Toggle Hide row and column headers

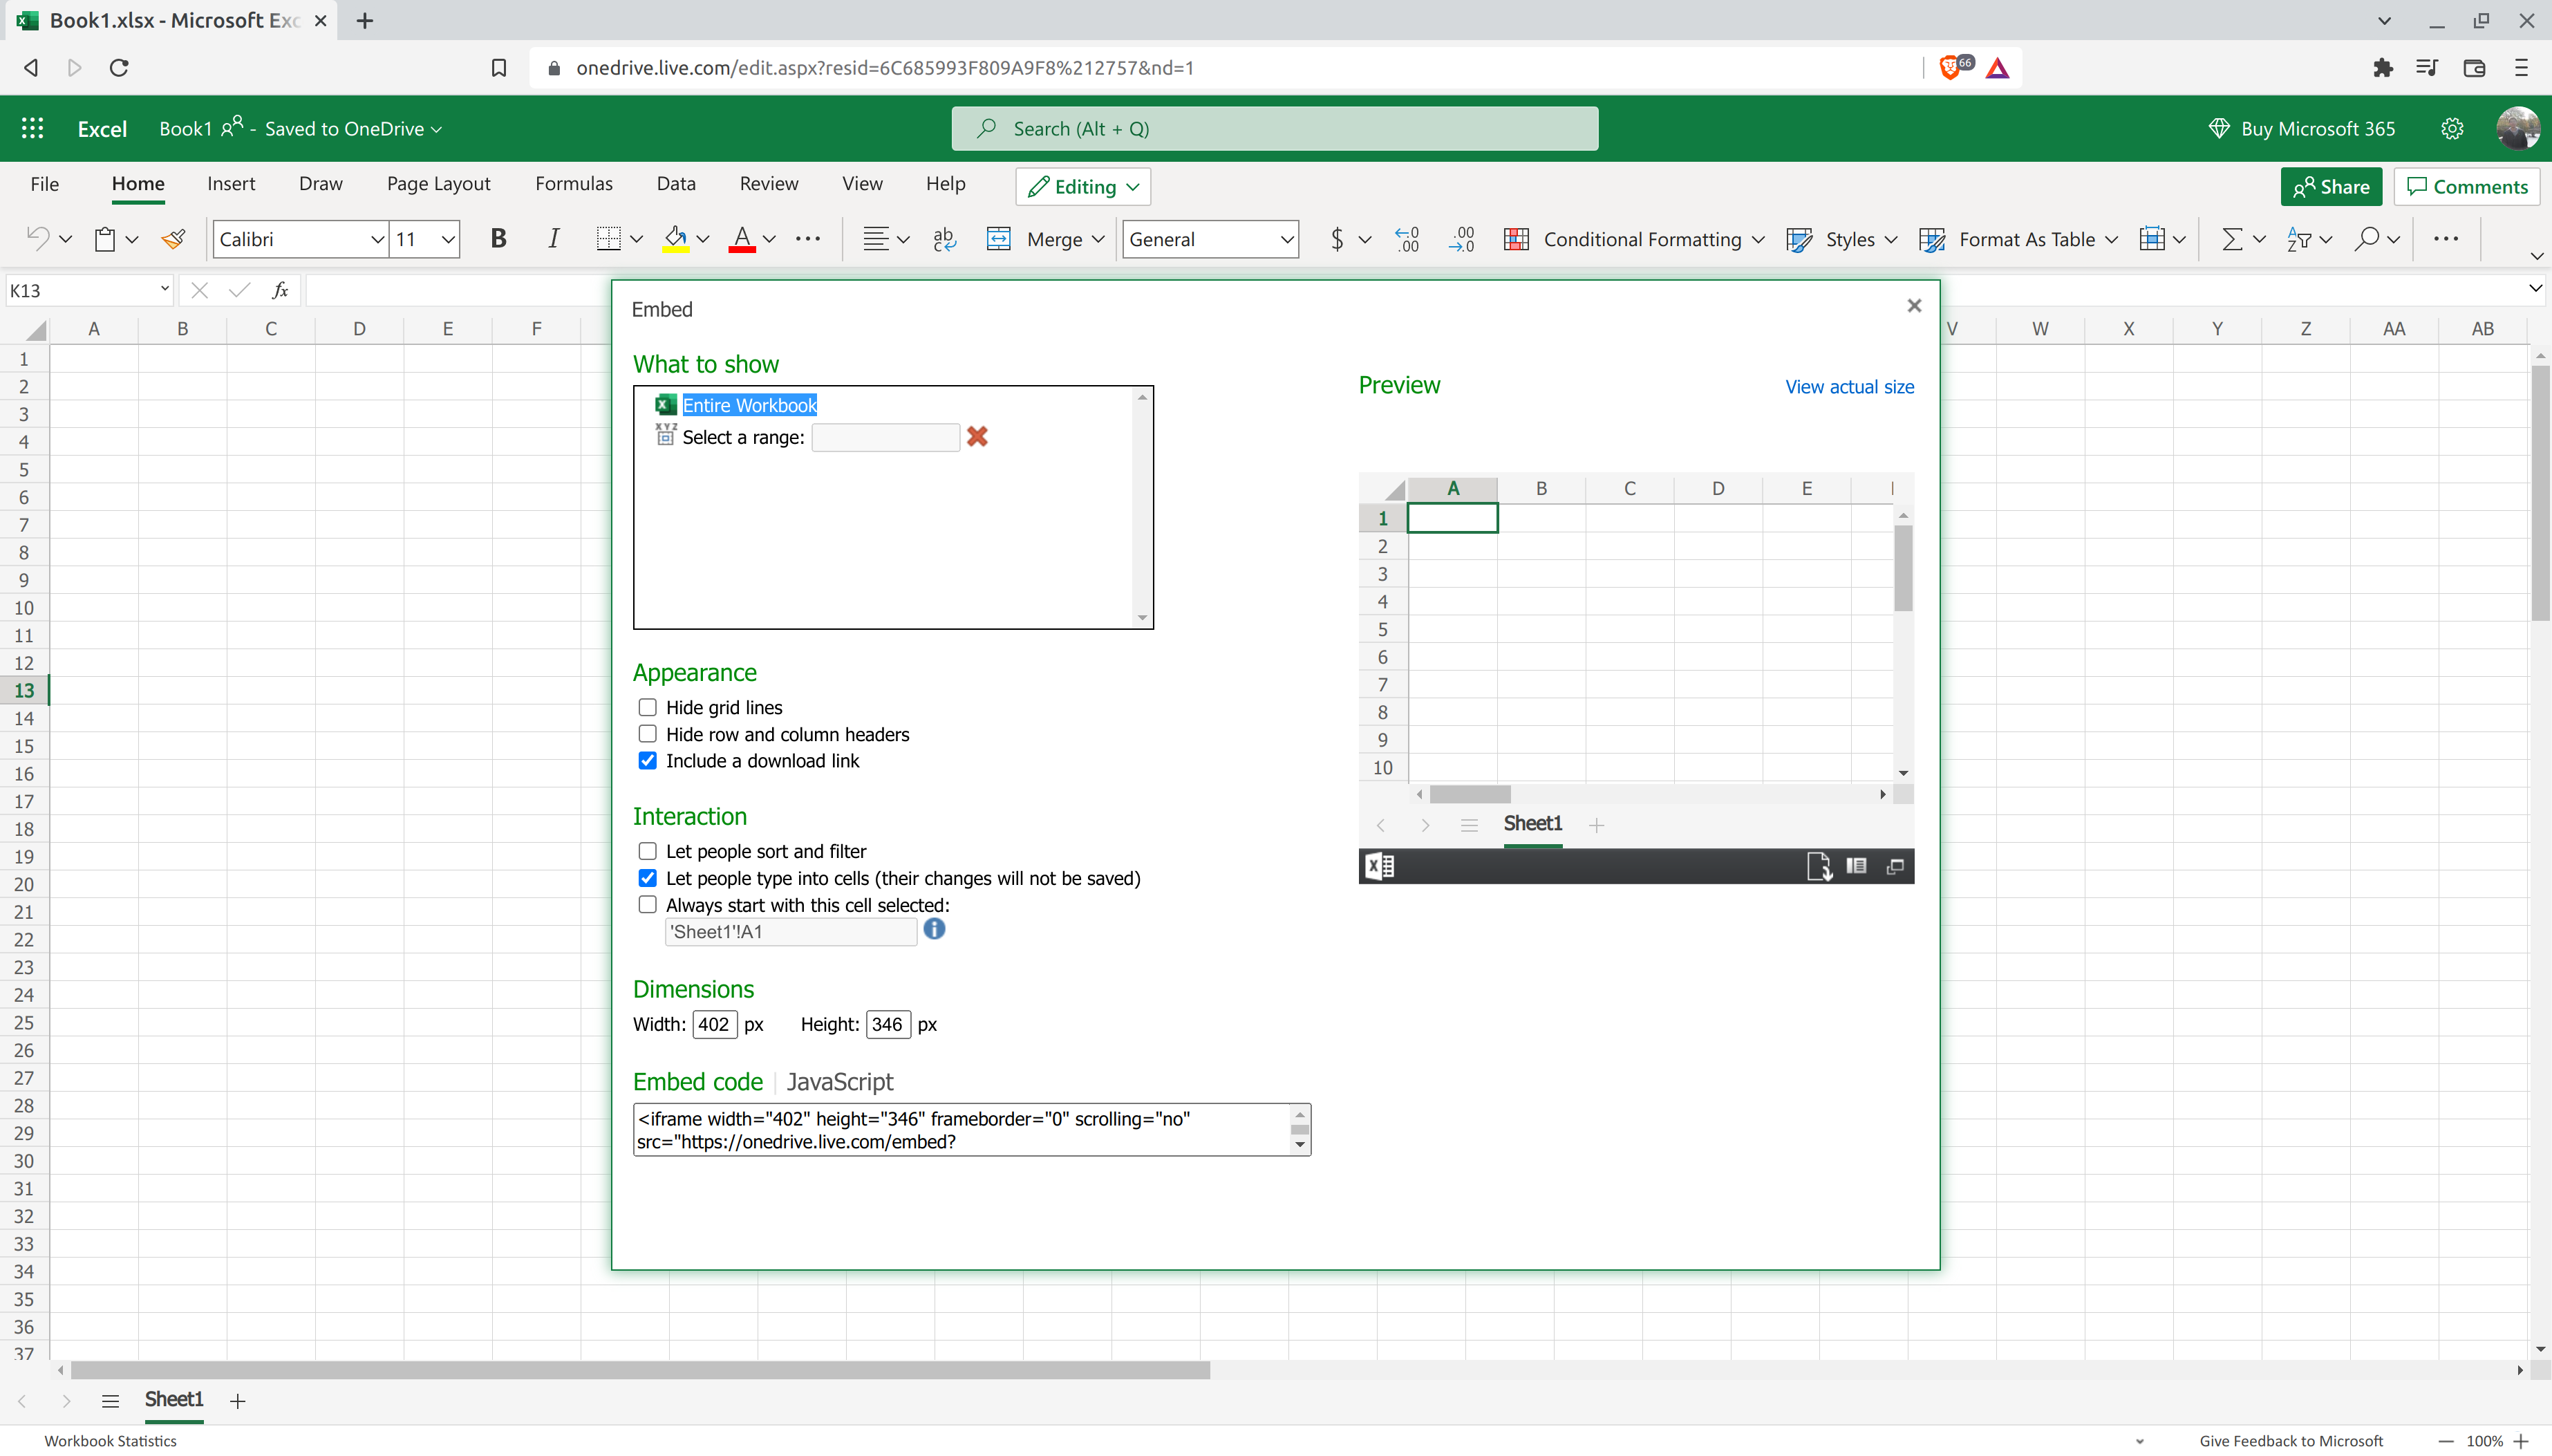(647, 732)
